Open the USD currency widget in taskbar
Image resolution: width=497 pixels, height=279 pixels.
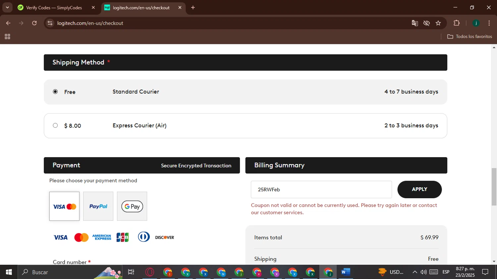[391, 272]
